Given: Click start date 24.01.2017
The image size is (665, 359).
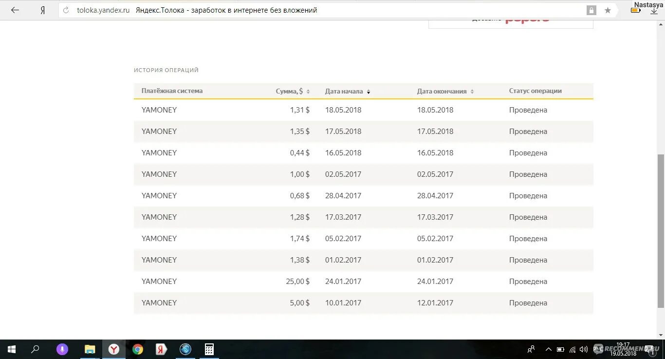Looking at the screenshot, I should point(343,282).
